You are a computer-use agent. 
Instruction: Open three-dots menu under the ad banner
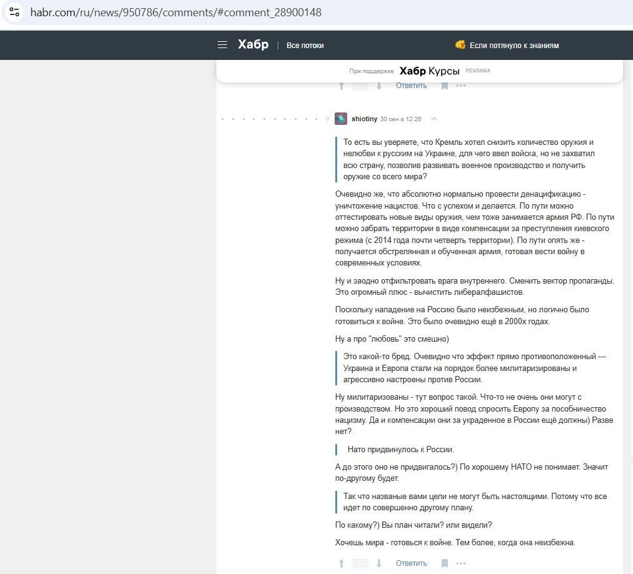(461, 86)
